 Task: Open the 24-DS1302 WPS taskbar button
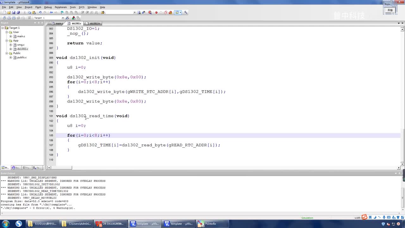pyautogui.click(x=111, y=224)
